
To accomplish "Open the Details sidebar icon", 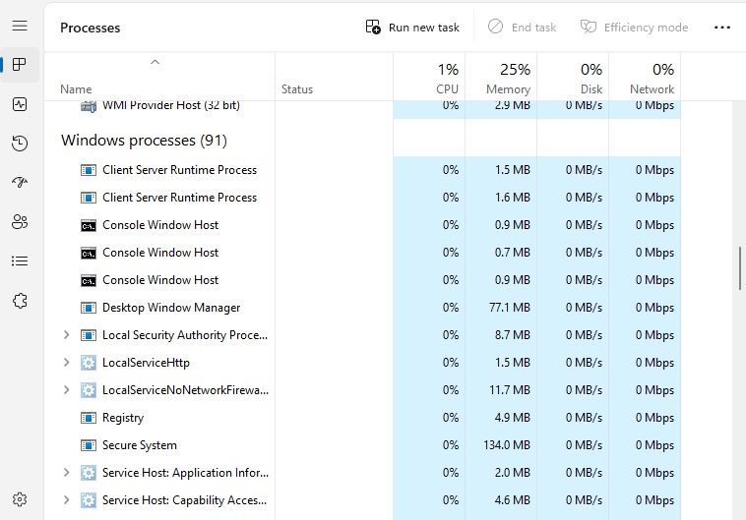I will (x=20, y=260).
